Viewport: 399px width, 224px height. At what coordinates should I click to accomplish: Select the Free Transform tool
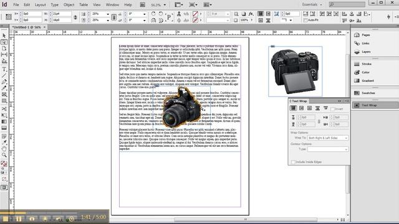click(x=4, y=115)
